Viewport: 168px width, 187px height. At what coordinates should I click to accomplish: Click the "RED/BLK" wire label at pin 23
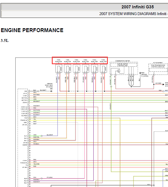[x=36, y=140]
